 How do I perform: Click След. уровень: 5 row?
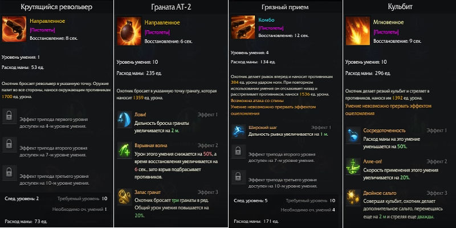(283, 201)
